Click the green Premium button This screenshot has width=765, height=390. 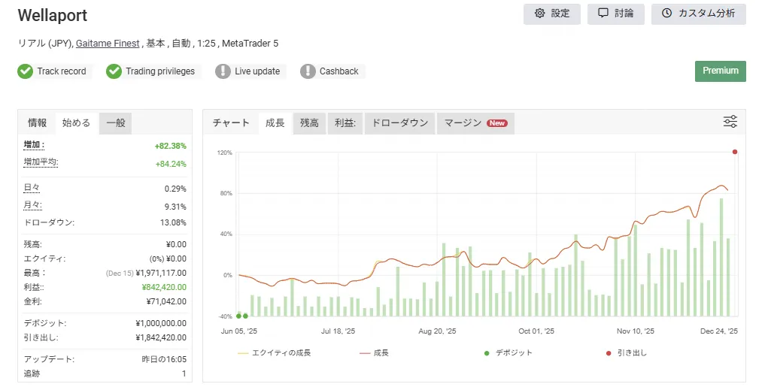click(x=720, y=71)
